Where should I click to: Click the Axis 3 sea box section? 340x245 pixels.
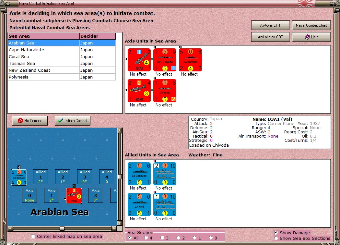coord(96,195)
